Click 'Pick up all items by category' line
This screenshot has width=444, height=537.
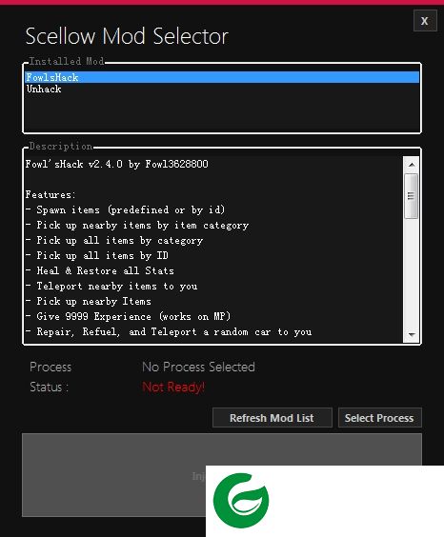pyautogui.click(x=114, y=241)
